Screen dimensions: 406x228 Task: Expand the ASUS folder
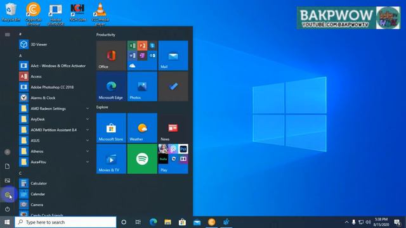(55, 141)
